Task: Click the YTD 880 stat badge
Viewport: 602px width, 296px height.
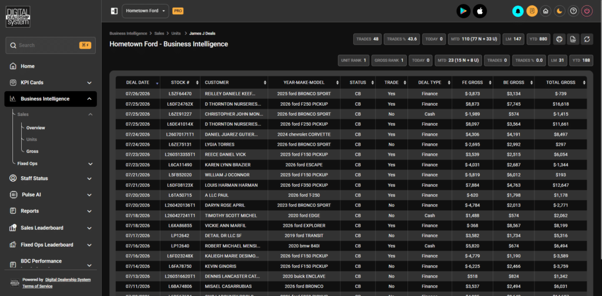Action: coord(538,39)
